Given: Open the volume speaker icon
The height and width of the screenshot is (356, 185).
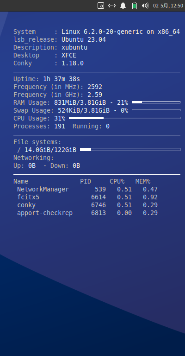Looking at the screenshot, I should click(145, 6).
